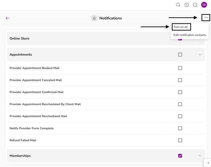This screenshot has height=167, width=211.
Task: Open the CR user avatar menu
Action: pyautogui.click(x=204, y=5)
